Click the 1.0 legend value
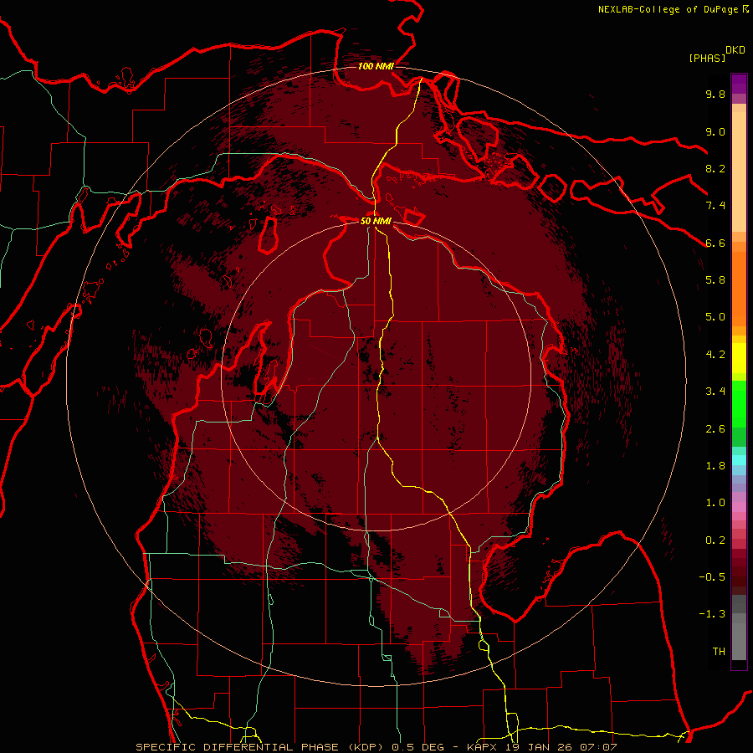Image resolution: width=753 pixels, height=753 pixels. pyautogui.click(x=715, y=503)
